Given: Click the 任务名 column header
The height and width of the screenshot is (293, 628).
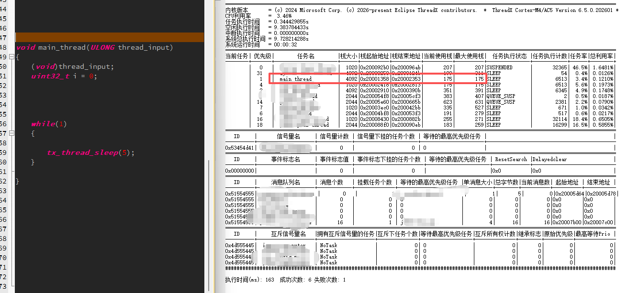Looking at the screenshot, I should (x=305, y=56).
